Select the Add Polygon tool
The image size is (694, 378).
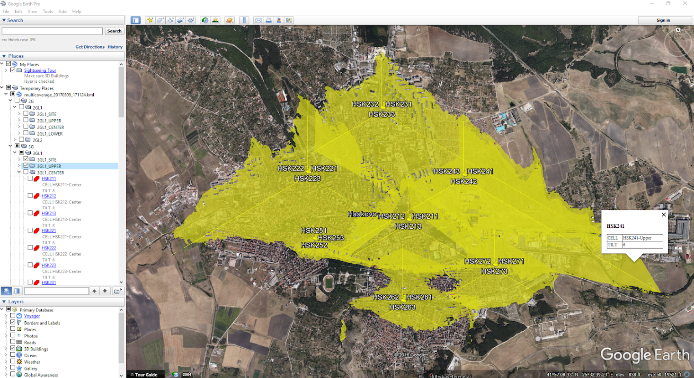point(160,20)
